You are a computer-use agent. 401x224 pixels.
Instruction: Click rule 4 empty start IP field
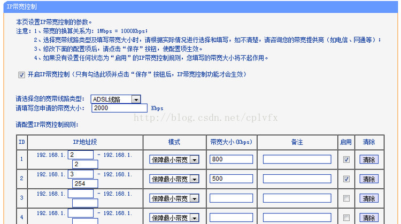point(81,213)
